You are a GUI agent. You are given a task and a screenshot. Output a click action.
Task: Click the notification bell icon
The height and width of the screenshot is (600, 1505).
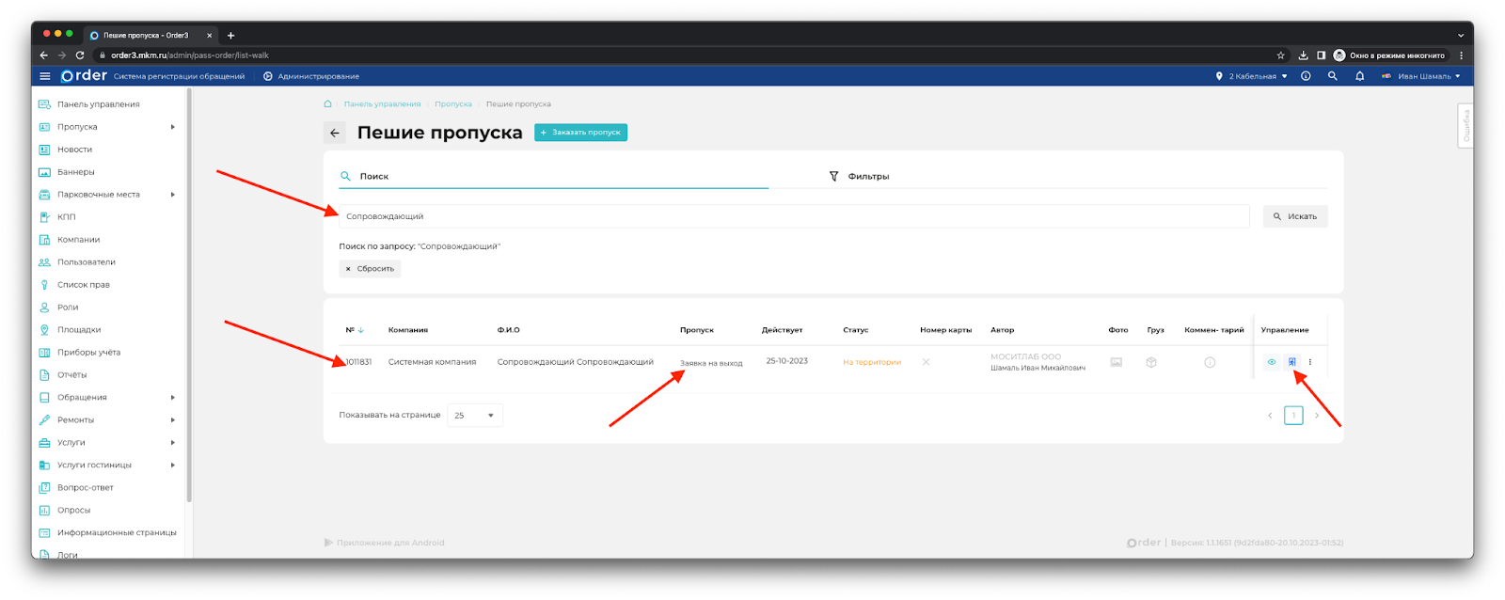point(1359,76)
